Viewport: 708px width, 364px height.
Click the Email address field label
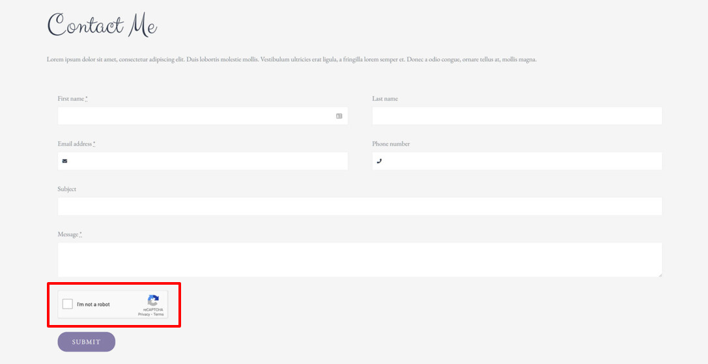click(x=74, y=144)
